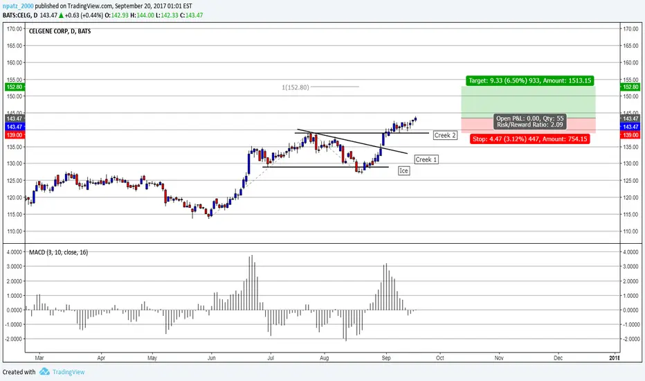Click the 2018 label on the time axis
The height and width of the screenshot is (381, 645).
tap(614, 358)
